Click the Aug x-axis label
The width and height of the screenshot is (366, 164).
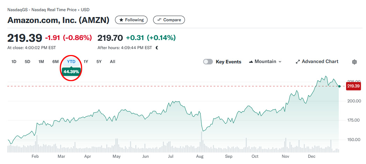200,157
